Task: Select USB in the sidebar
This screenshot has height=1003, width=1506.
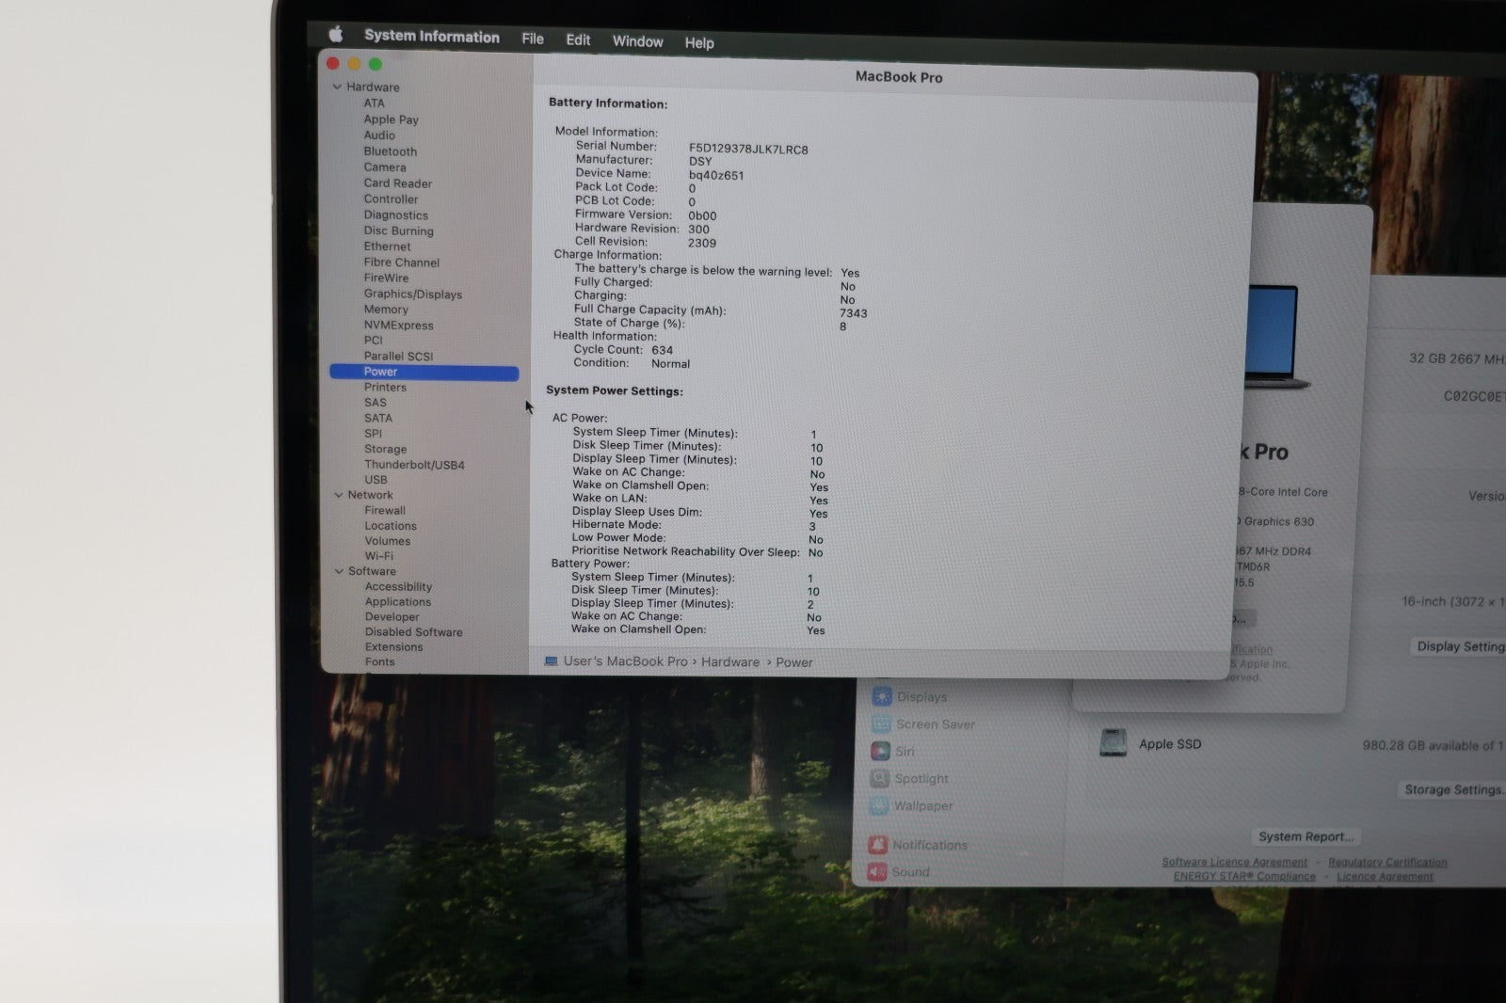Action: [x=376, y=480]
